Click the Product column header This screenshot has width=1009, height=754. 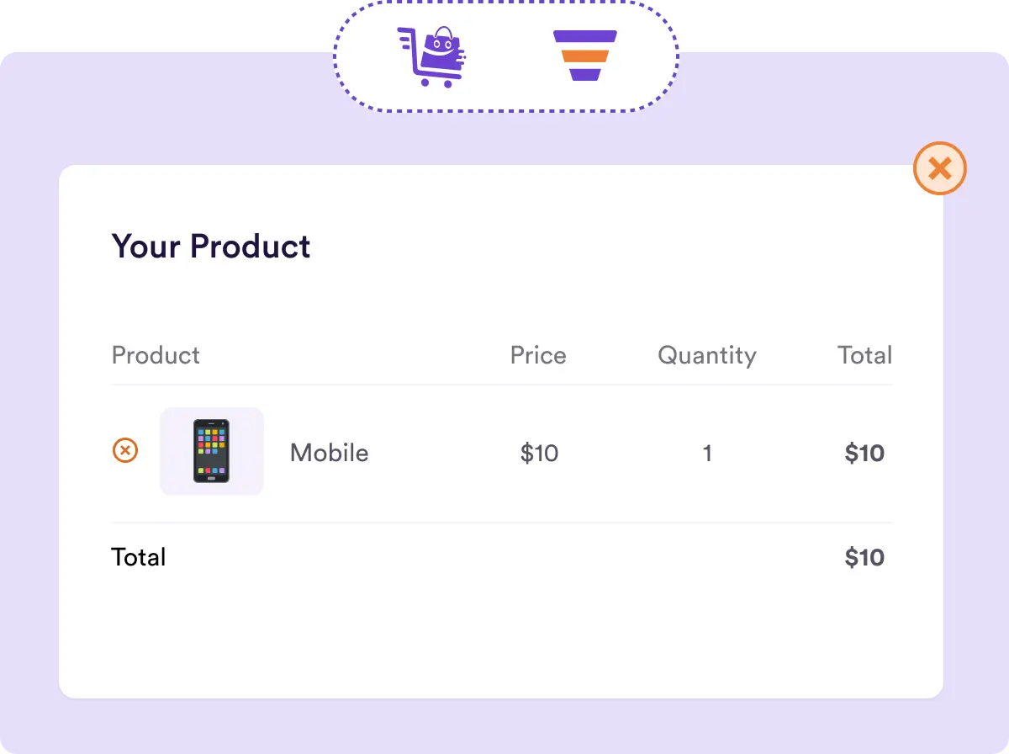[x=156, y=355]
